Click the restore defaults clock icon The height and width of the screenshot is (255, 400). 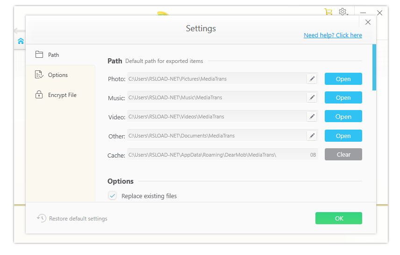(x=42, y=218)
